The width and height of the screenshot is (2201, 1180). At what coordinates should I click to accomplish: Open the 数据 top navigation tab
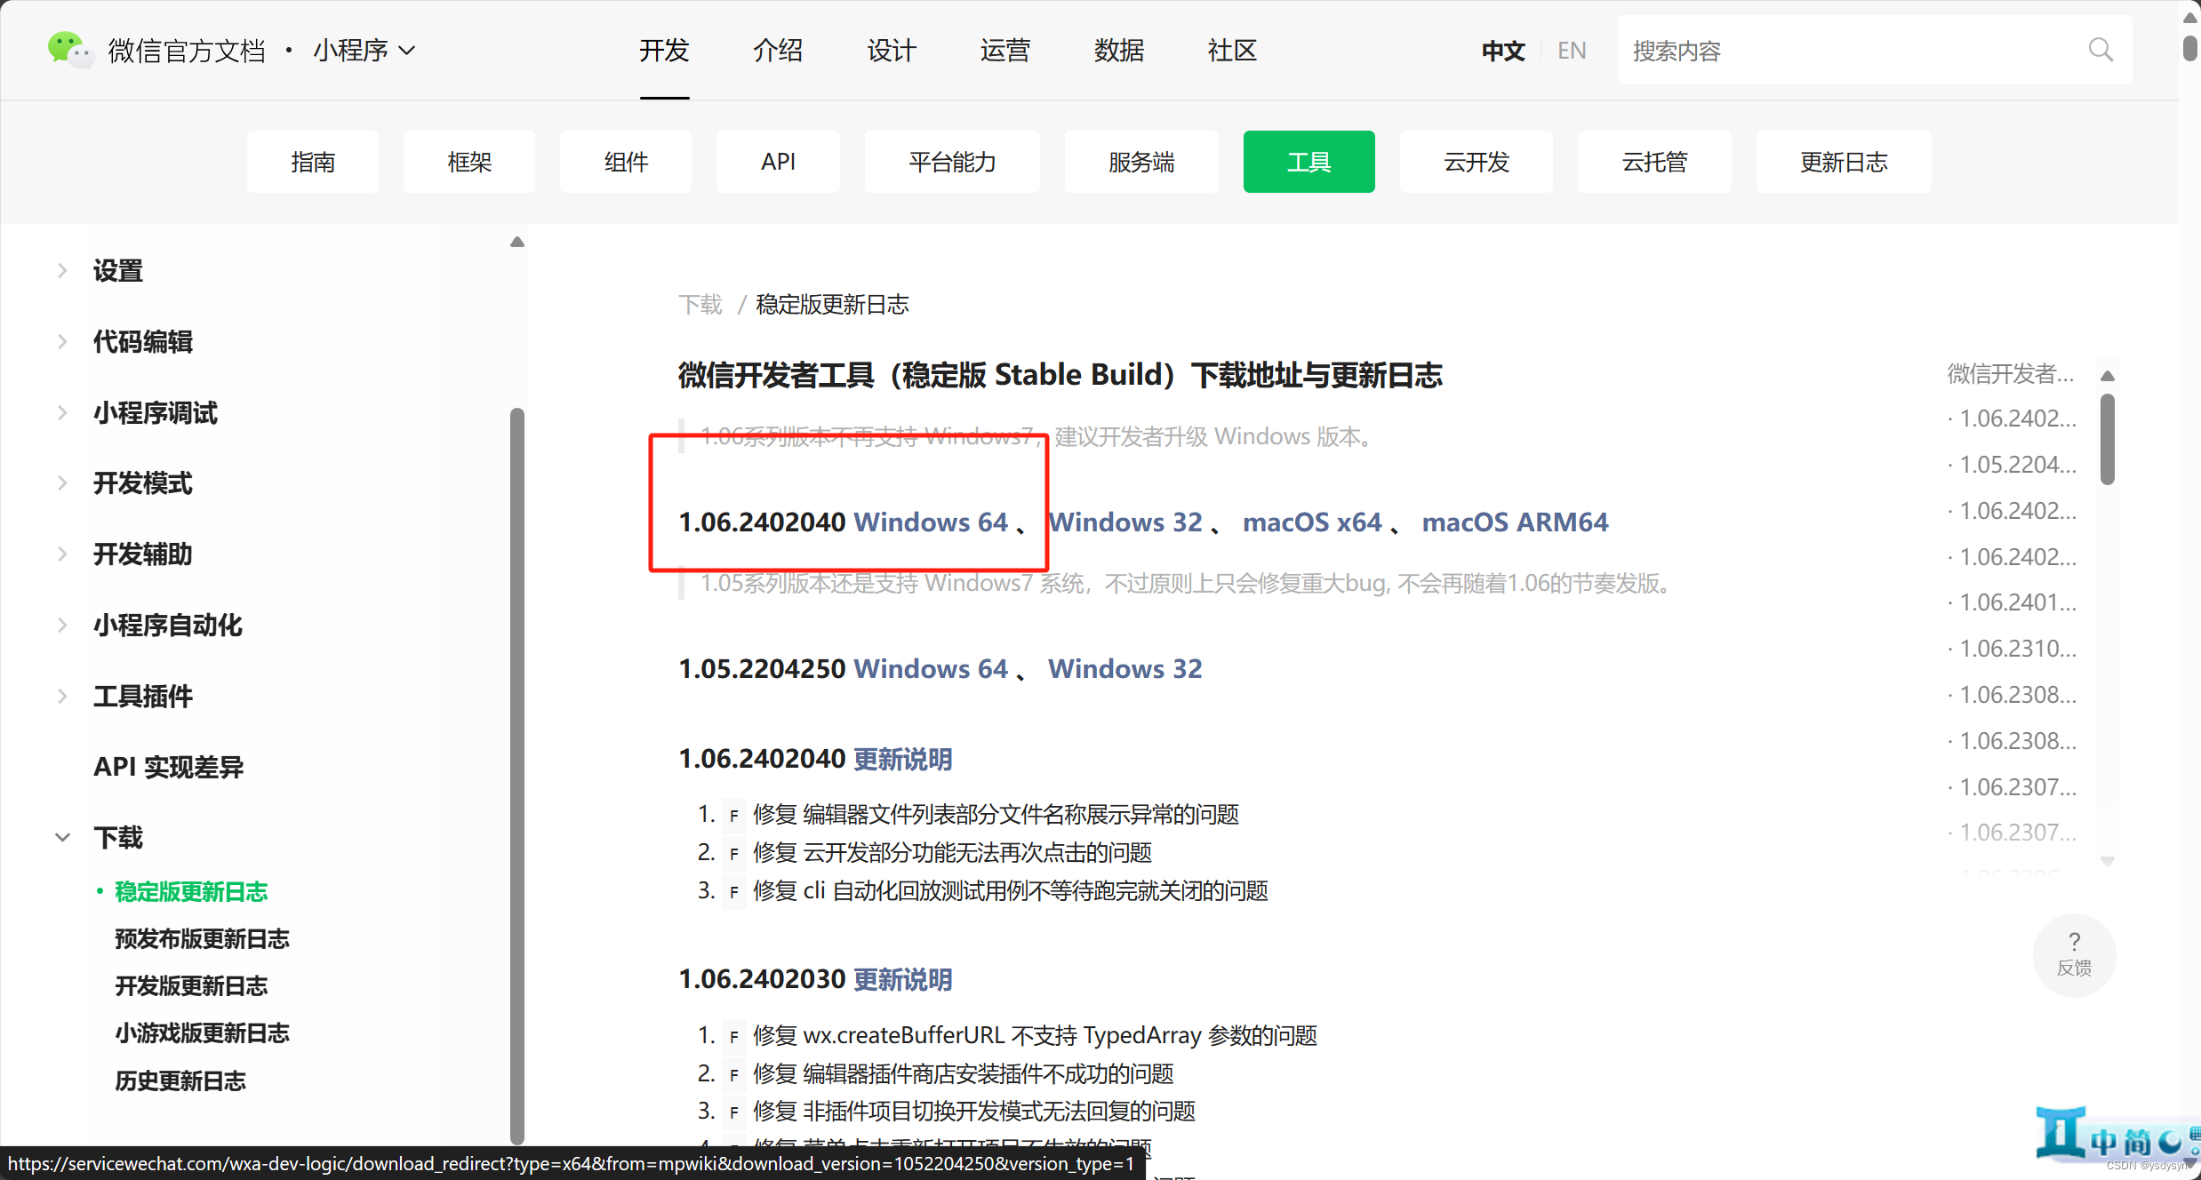(x=1119, y=51)
